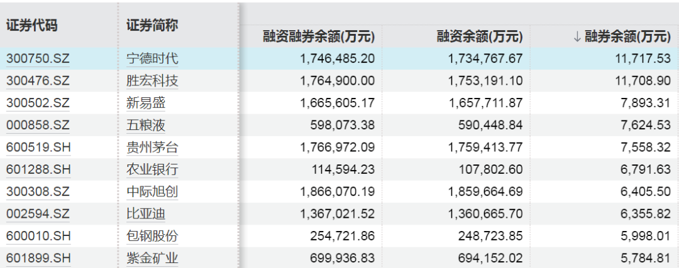Viewport: 679px width, 268px height.
Task: Open stock code 600519.SH link
Action: click(x=38, y=147)
